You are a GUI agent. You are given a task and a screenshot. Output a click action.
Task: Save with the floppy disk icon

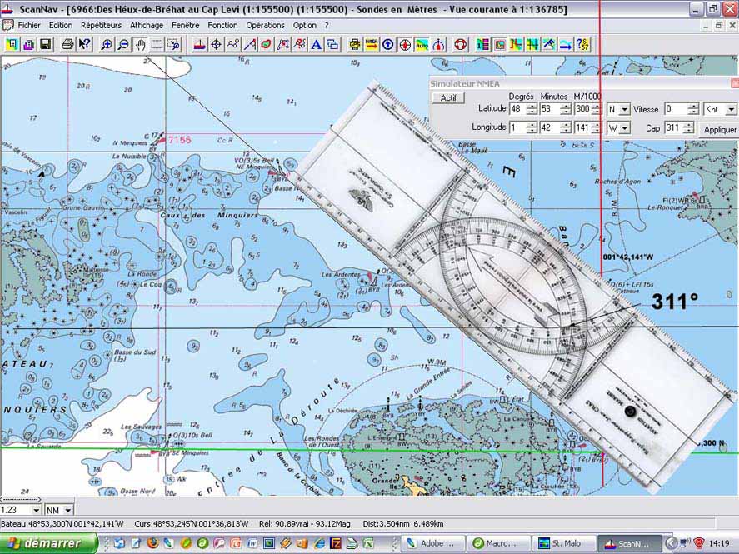click(45, 45)
